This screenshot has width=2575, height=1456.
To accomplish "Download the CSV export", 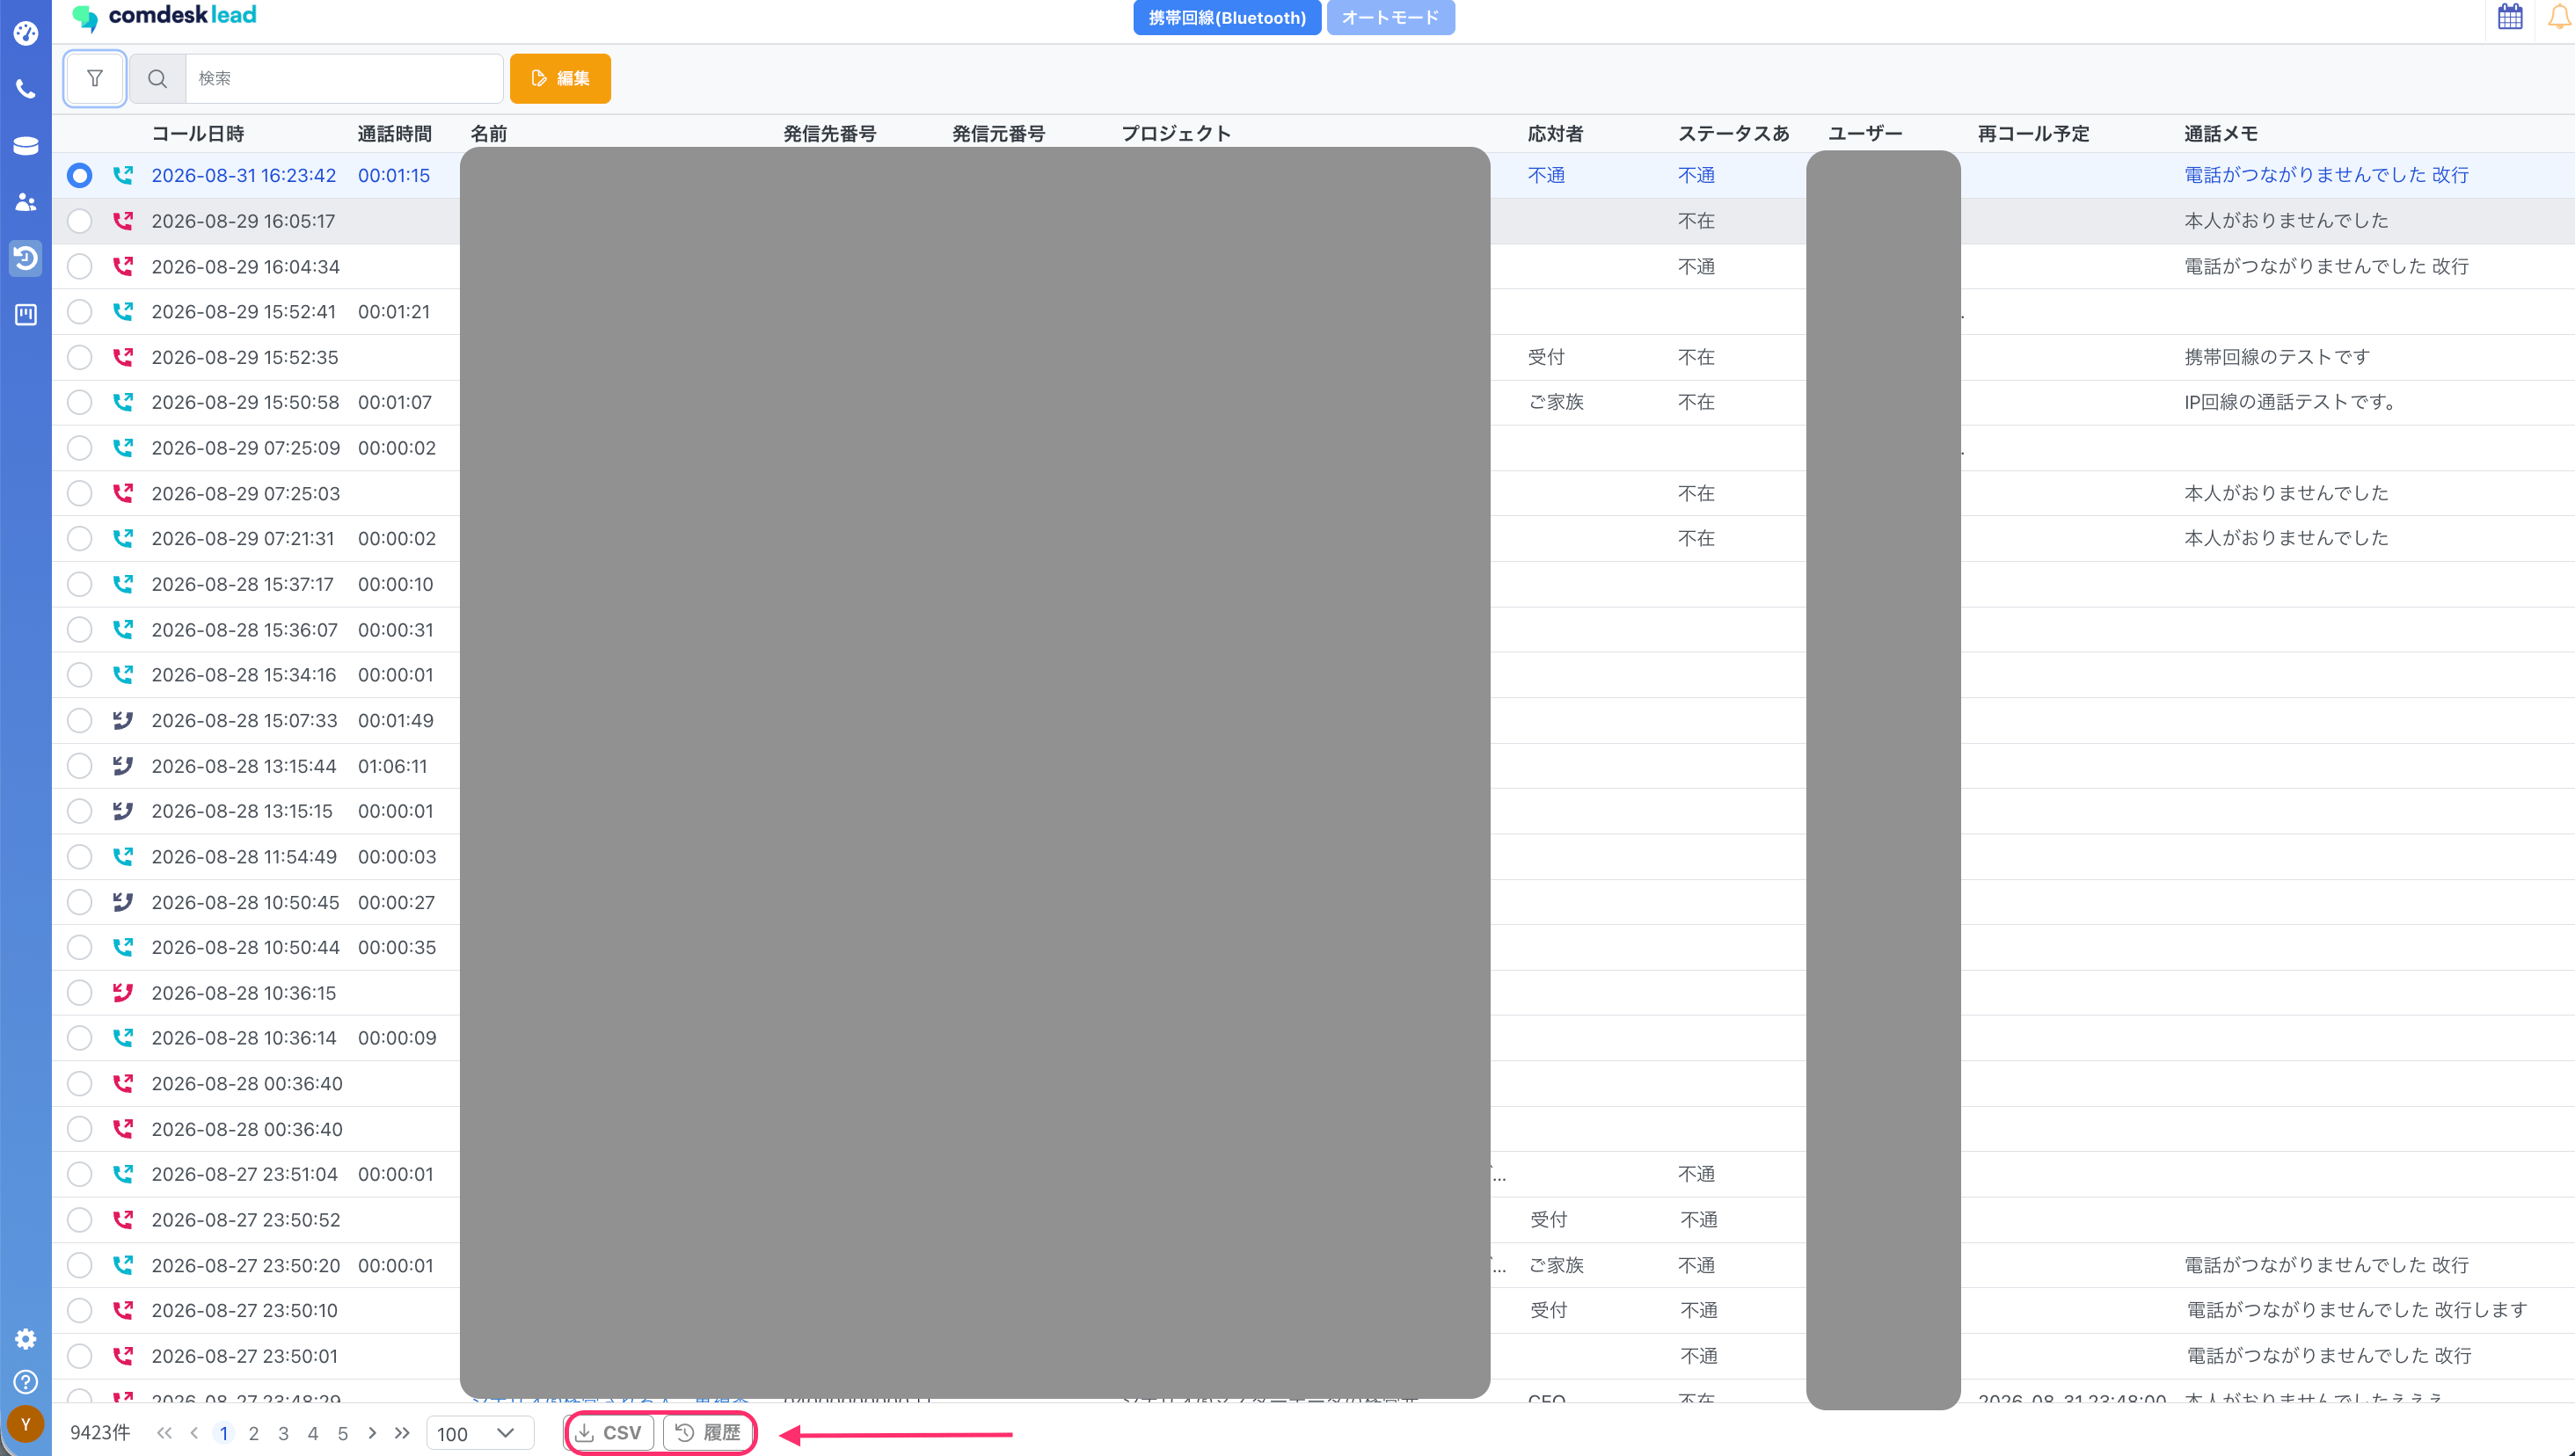I will [x=609, y=1433].
